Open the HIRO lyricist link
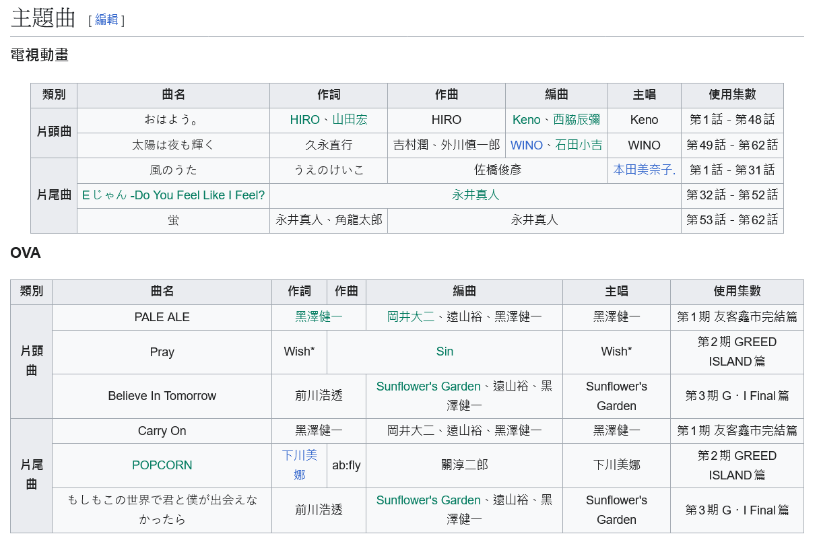821x538 pixels. coord(304,120)
